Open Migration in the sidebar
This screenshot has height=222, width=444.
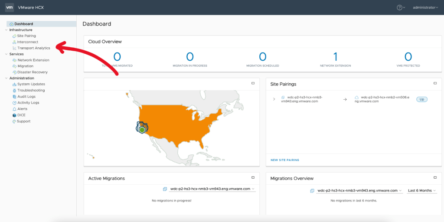(x=25, y=66)
